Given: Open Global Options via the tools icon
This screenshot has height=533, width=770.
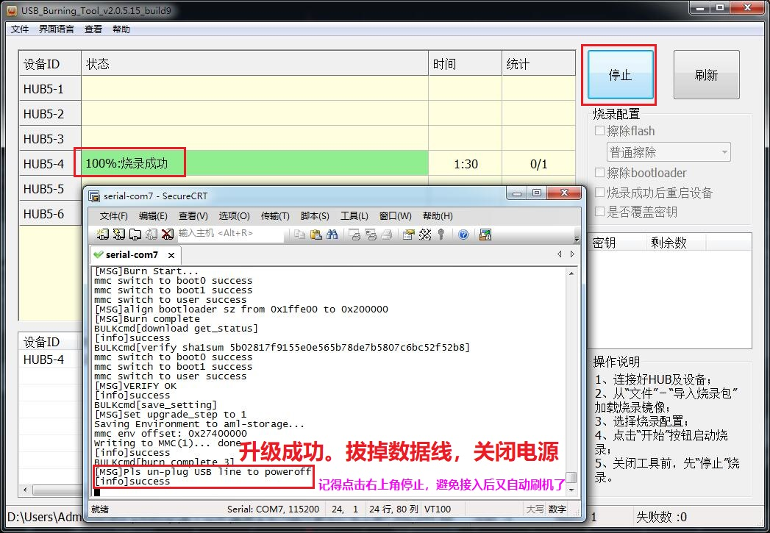Looking at the screenshot, I should pyautogui.click(x=425, y=235).
